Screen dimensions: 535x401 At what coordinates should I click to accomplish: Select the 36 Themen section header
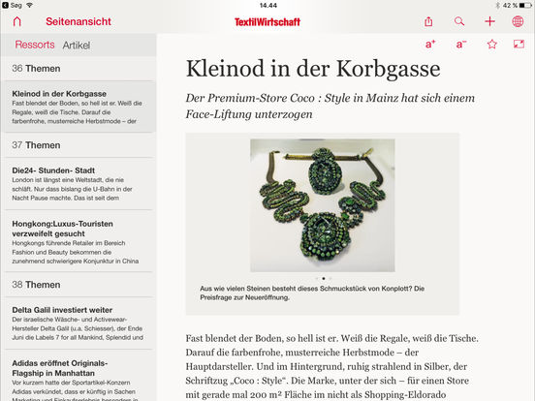[x=79, y=69]
